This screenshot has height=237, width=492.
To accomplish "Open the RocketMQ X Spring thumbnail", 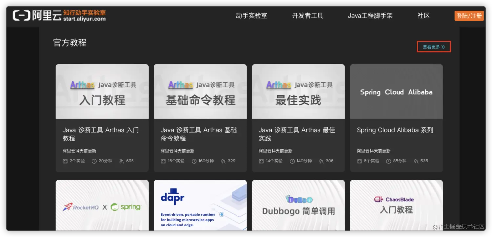I will point(102,205).
